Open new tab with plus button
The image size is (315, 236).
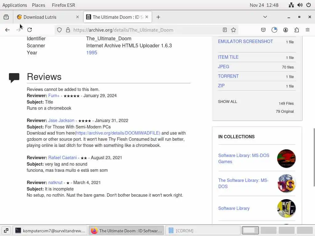point(158,17)
